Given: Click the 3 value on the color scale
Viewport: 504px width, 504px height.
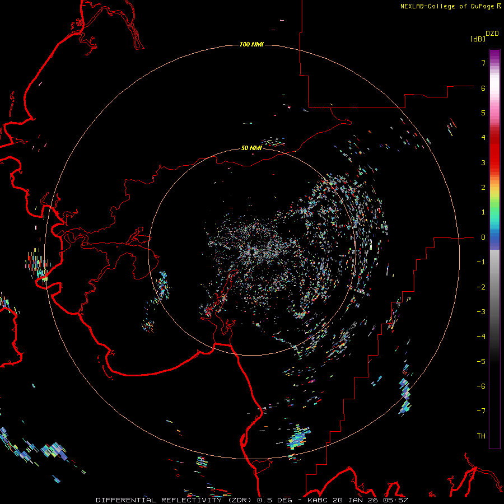Looking at the screenshot, I should pos(483,162).
